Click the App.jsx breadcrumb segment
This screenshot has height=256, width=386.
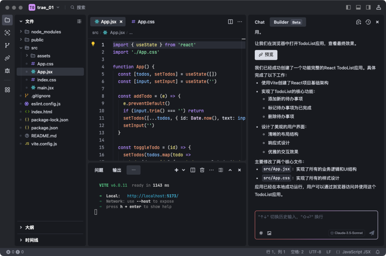114,33
